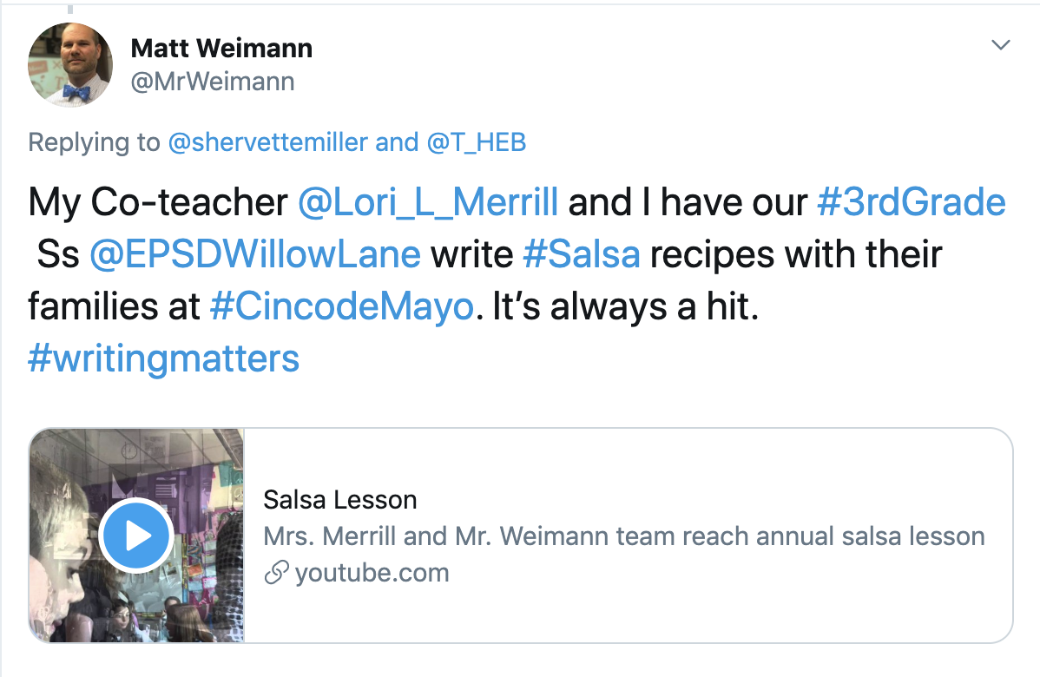Open @Lori_L_Merrill mention

click(x=428, y=202)
